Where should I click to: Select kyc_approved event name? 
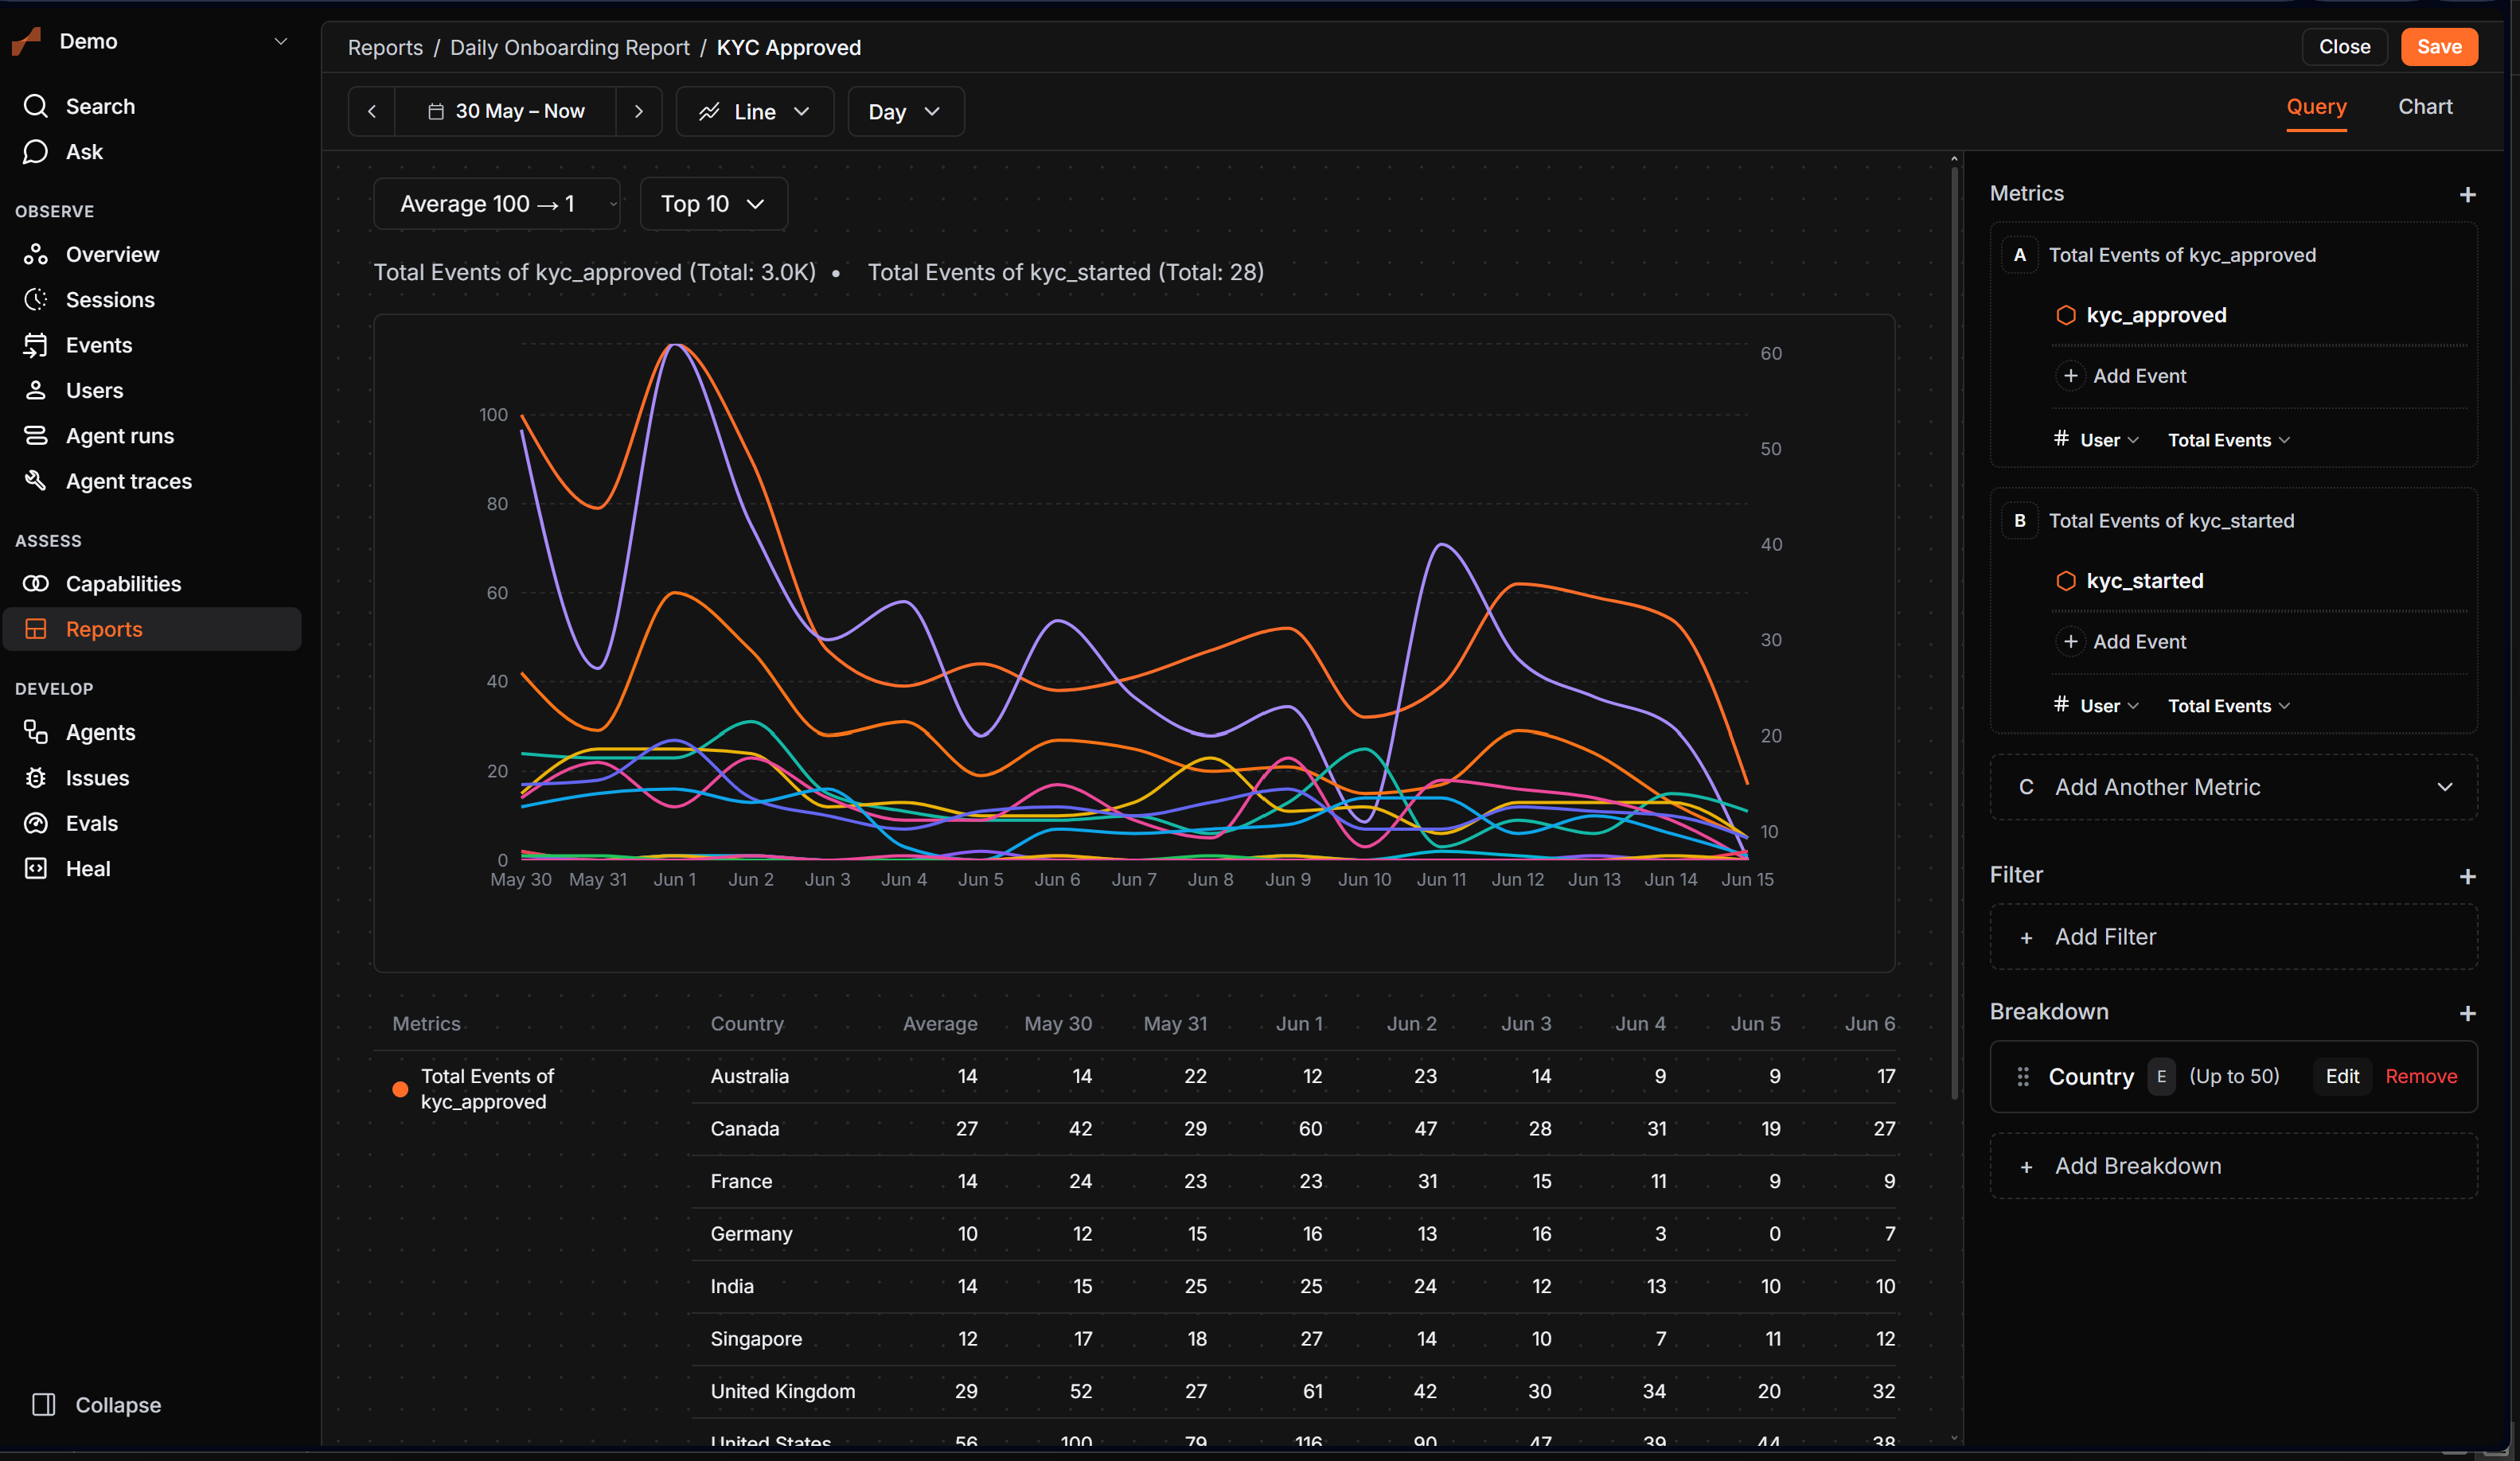click(2156, 315)
